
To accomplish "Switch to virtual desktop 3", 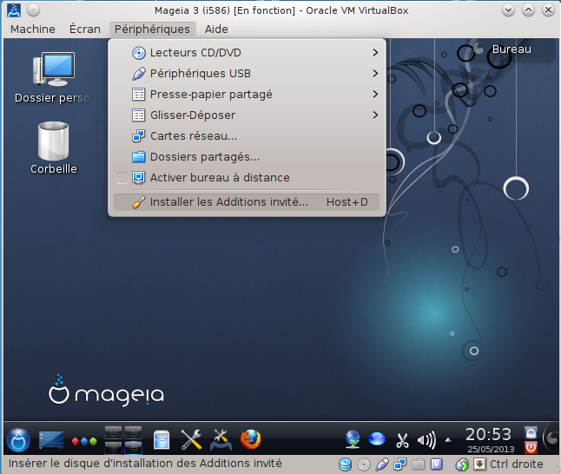I will (113, 447).
